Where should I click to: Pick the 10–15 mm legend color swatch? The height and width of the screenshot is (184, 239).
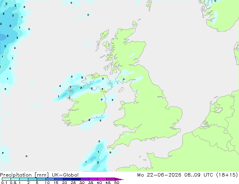(x=50, y=179)
